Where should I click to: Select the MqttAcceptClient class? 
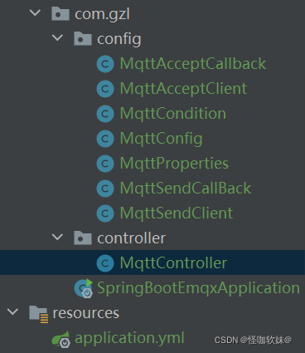coord(183,89)
